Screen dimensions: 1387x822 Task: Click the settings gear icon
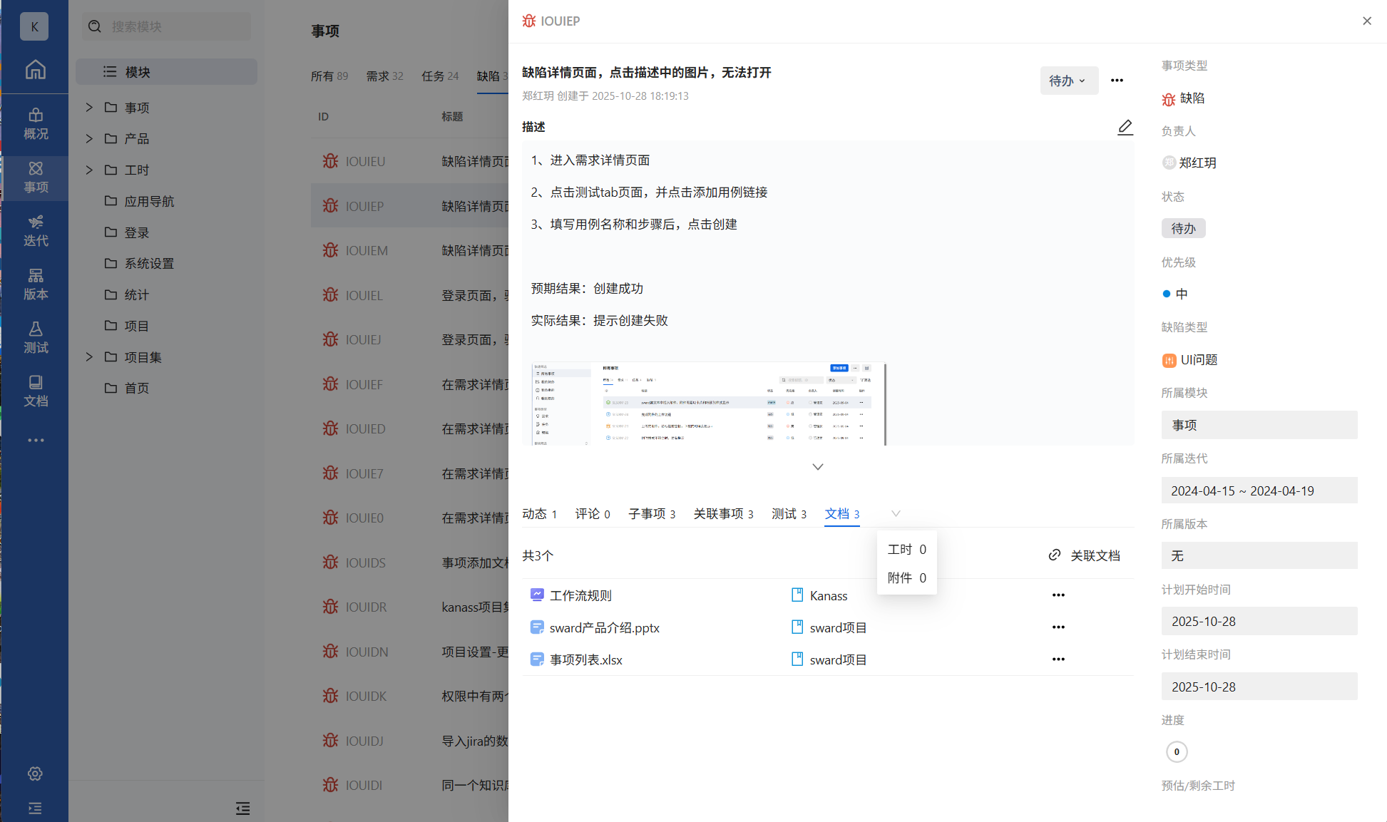point(35,774)
